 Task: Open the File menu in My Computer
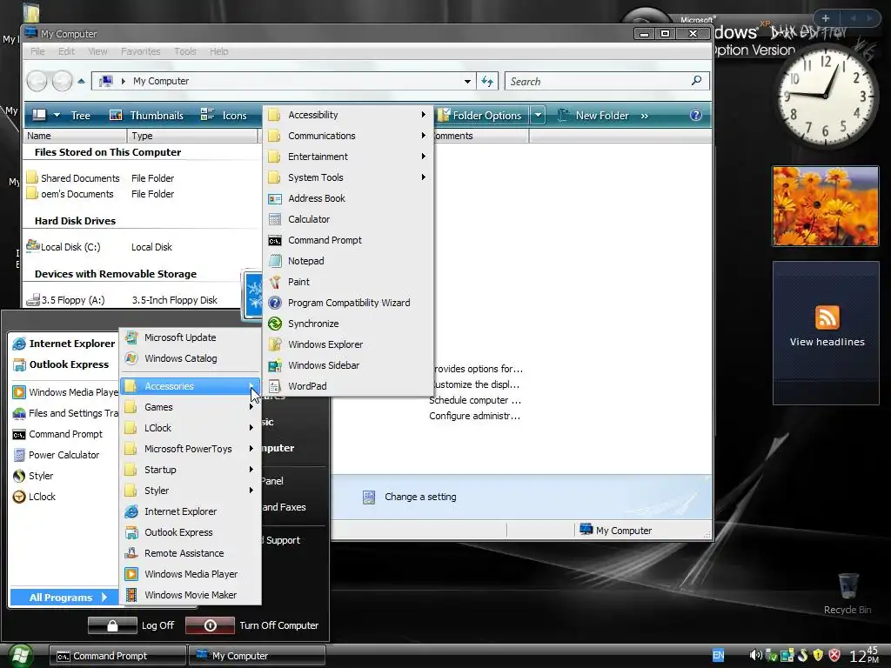37,51
